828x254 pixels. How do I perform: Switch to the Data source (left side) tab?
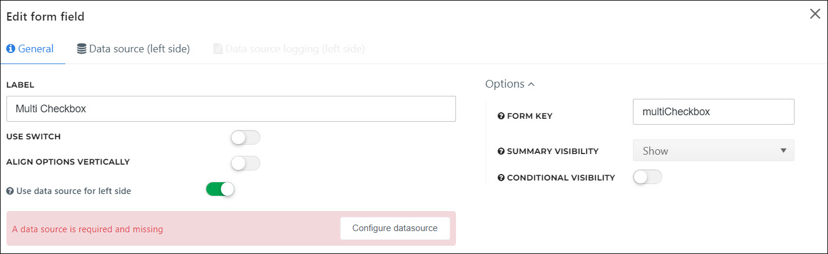[x=133, y=49]
